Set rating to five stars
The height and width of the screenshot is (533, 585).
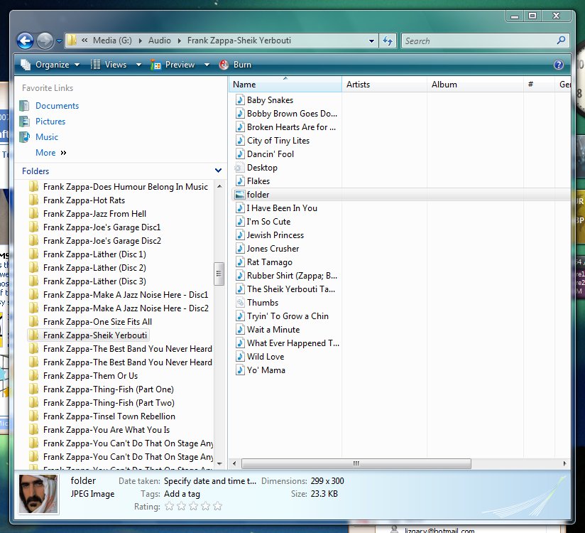(217, 507)
